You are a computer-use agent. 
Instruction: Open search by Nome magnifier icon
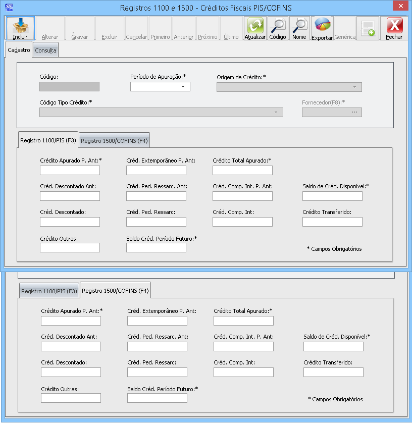click(299, 28)
